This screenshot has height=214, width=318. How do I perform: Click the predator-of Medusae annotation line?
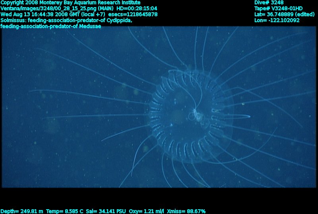pos(51,26)
